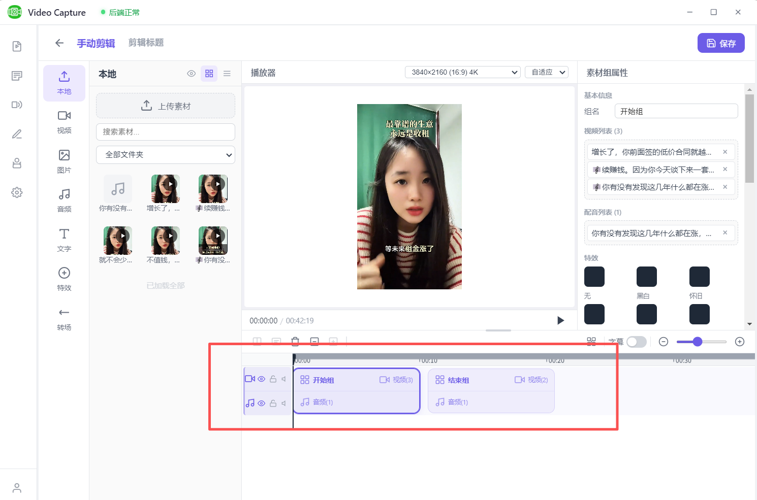Open the sidebar audio speaker icon

pyautogui.click(x=17, y=105)
